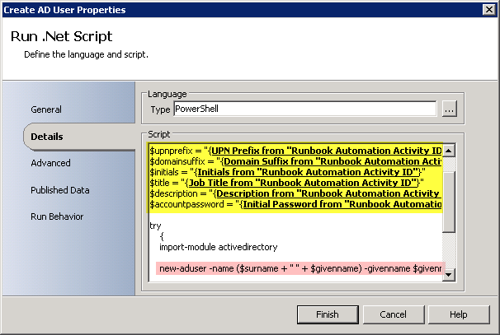Viewport: 500px width, 335px height.
Task: Cancel the dialog with Cancel button
Action: tap(393, 314)
